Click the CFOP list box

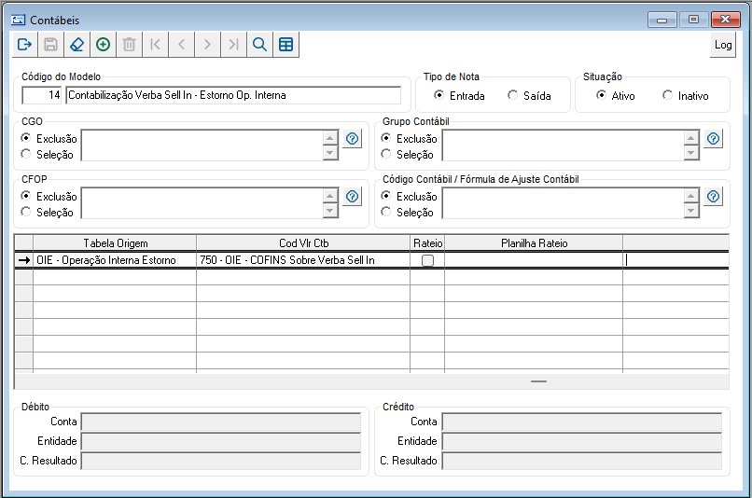pyautogui.click(x=202, y=202)
